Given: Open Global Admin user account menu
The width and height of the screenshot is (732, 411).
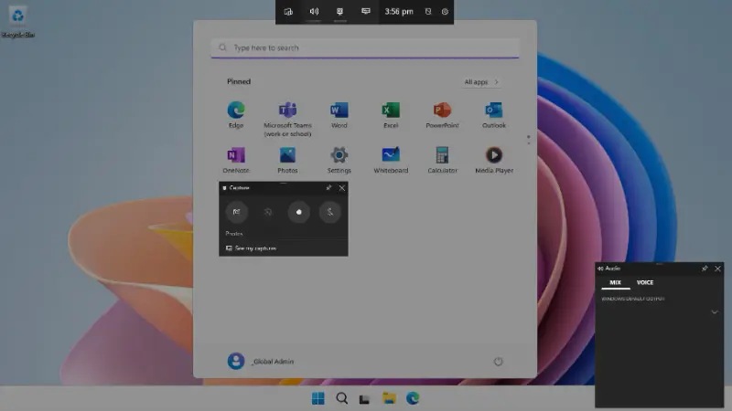Looking at the screenshot, I should [x=261, y=361].
